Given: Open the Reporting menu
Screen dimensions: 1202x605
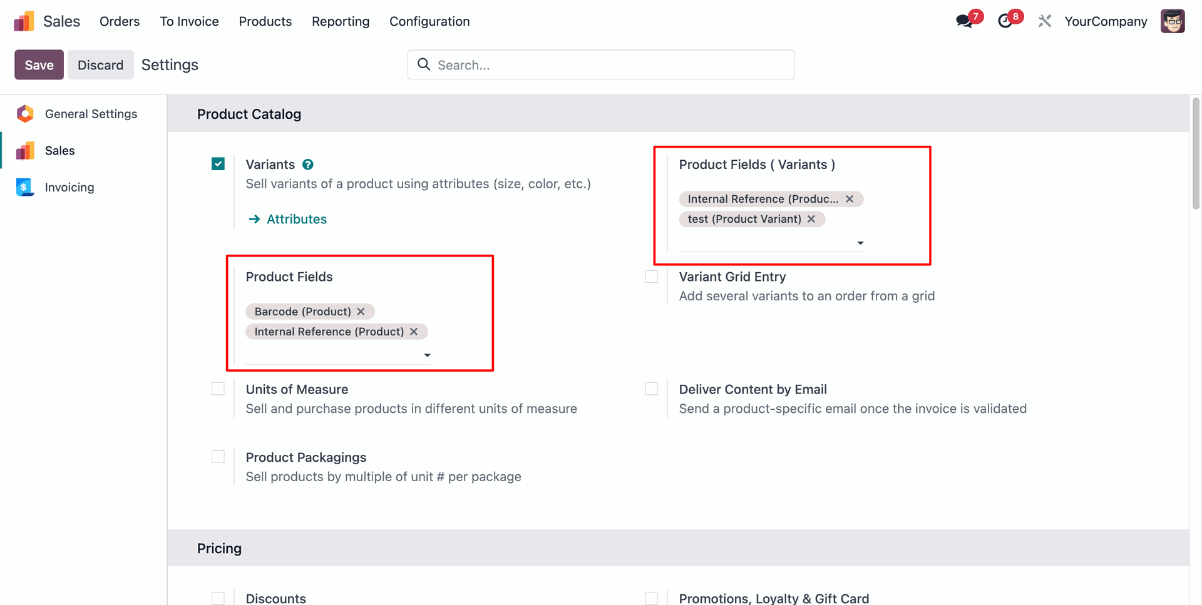Looking at the screenshot, I should coord(341,21).
